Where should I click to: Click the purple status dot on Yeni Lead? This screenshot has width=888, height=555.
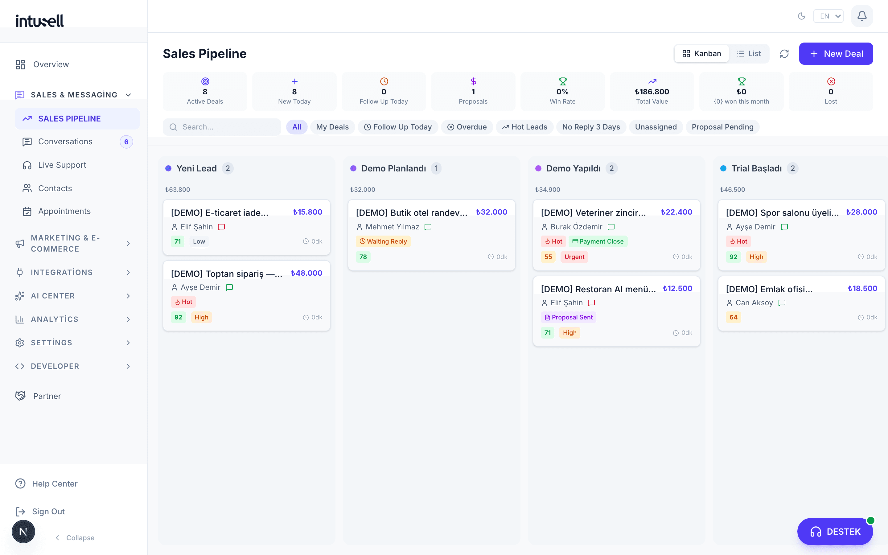[x=168, y=168]
